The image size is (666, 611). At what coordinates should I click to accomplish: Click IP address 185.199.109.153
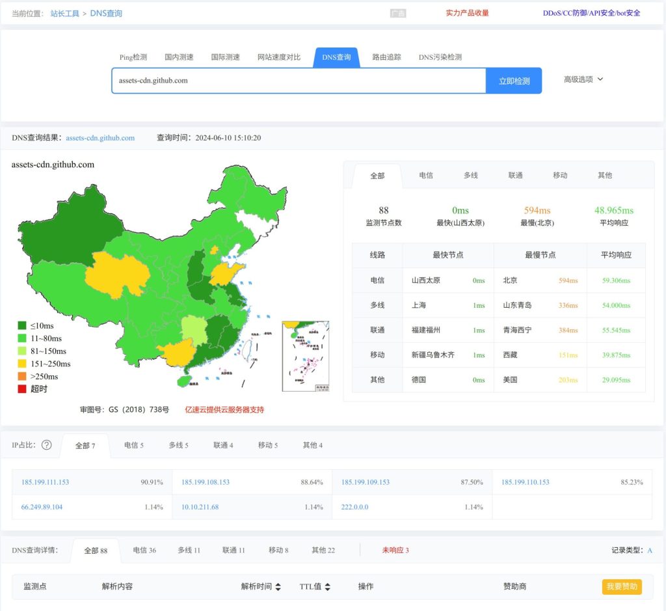[x=366, y=482]
